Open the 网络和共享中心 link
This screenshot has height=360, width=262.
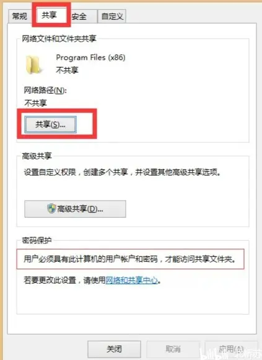[132, 280]
